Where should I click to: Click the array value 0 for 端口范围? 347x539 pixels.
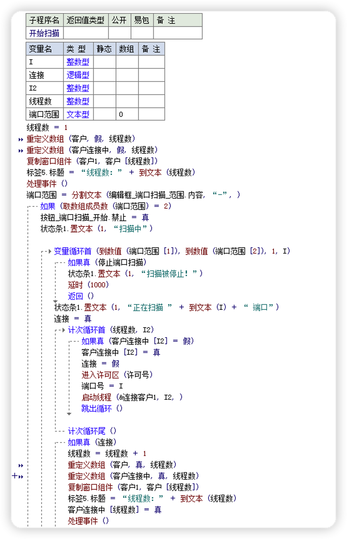[x=121, y=114]
